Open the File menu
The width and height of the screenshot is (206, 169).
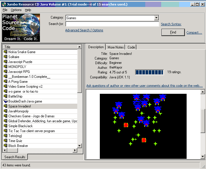point(5,10)
